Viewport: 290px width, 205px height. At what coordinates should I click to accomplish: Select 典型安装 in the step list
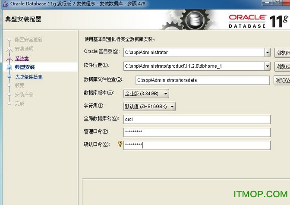pos(25,67)
